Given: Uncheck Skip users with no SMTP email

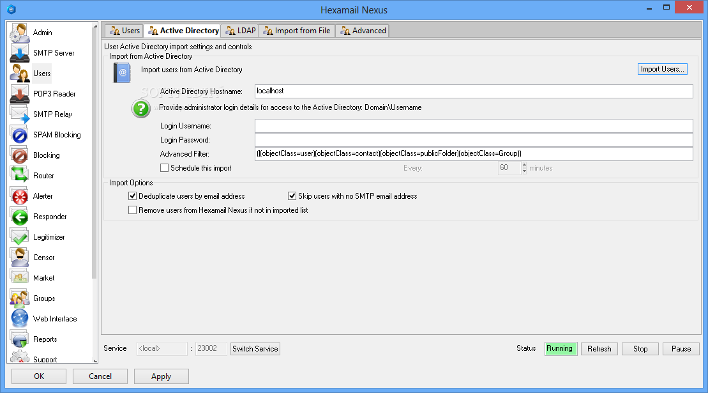Looking at the screenshot, I should [x=292, y=196].
